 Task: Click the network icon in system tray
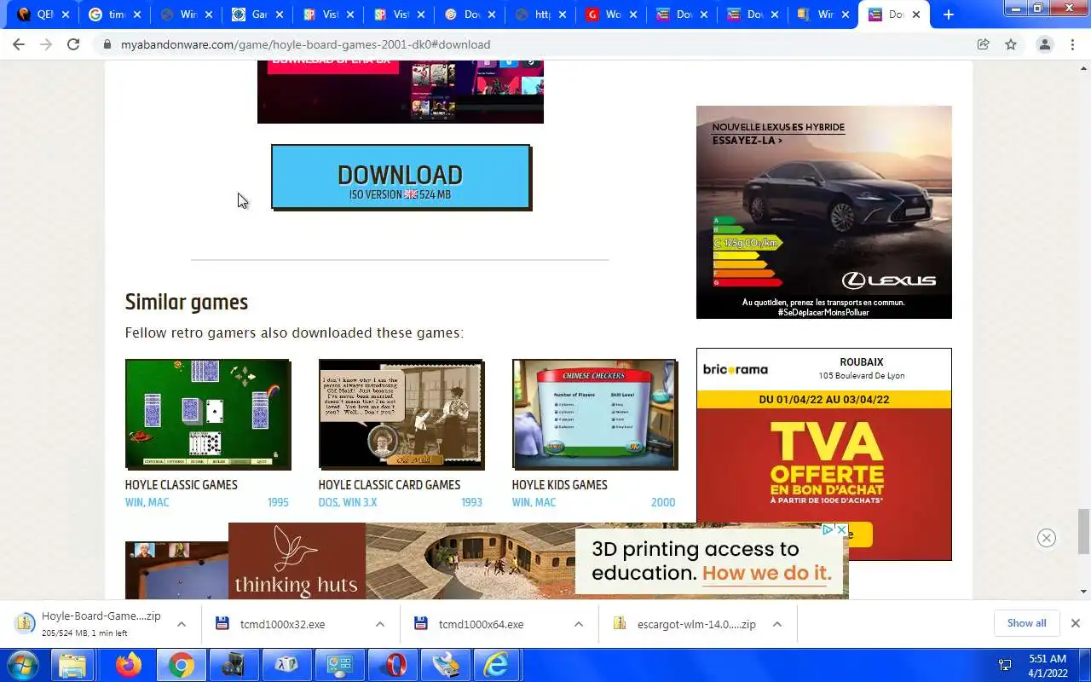point(1005,665)
